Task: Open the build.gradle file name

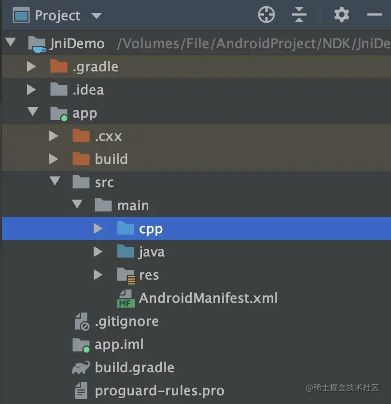Action: [135, 367]
